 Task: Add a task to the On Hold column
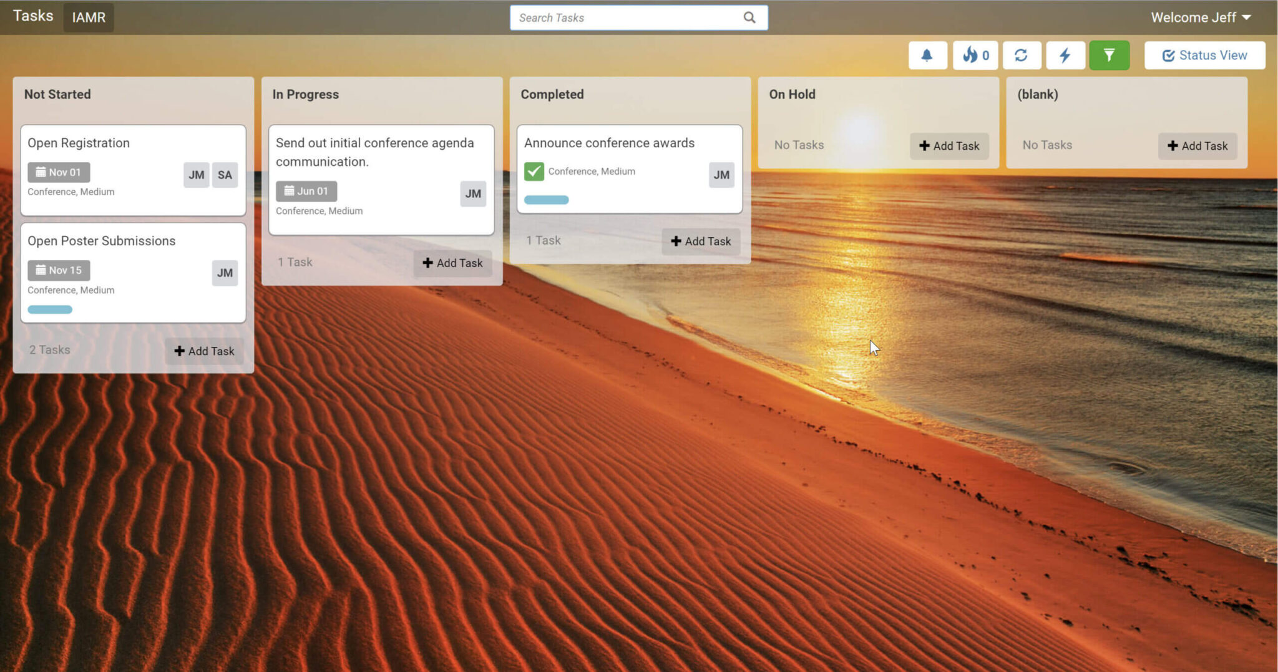point(949,145)
